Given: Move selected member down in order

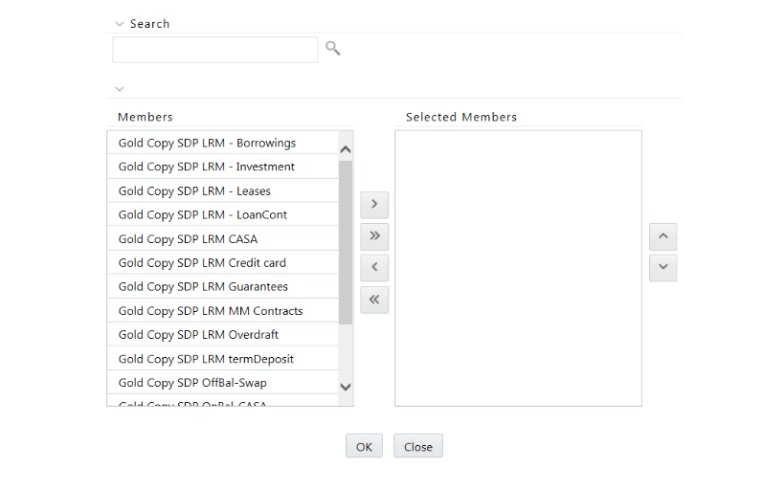Looking at the screenshot, I should pos(662,267).
